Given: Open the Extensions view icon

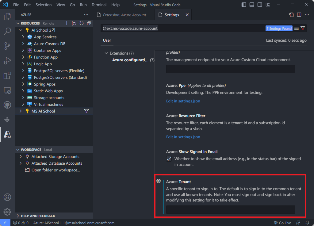Looking at the screenshot, I should click(x=7, y=76).
